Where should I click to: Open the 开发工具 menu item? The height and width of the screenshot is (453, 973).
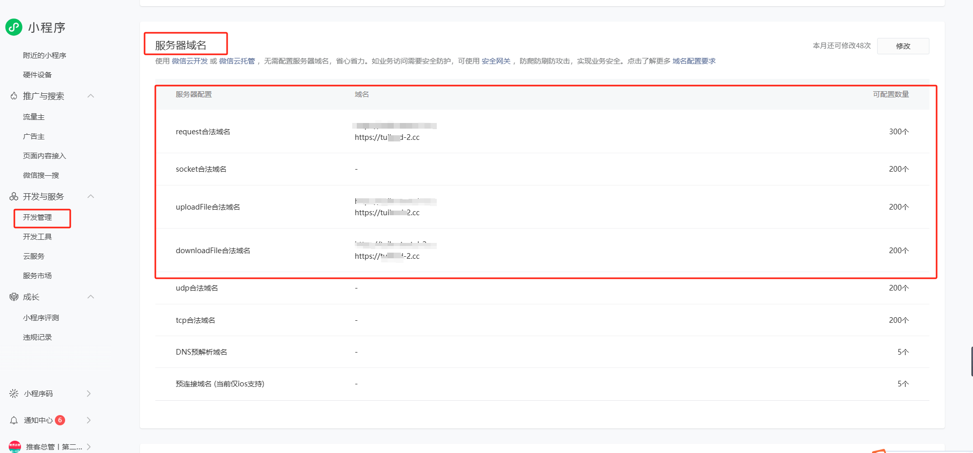(x=37, y=237)
